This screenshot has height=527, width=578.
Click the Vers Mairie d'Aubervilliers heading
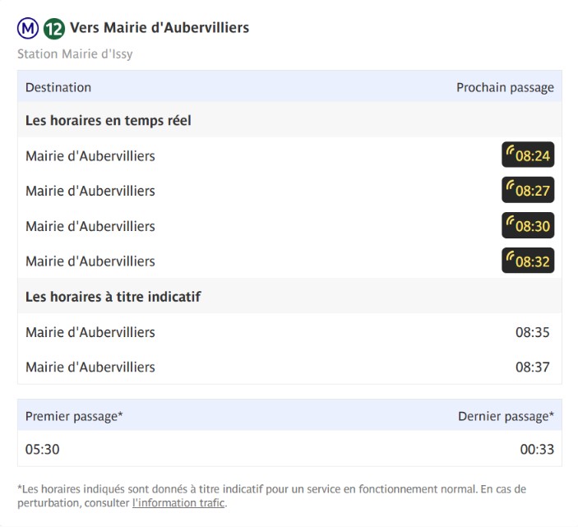(x=160, y=28)
